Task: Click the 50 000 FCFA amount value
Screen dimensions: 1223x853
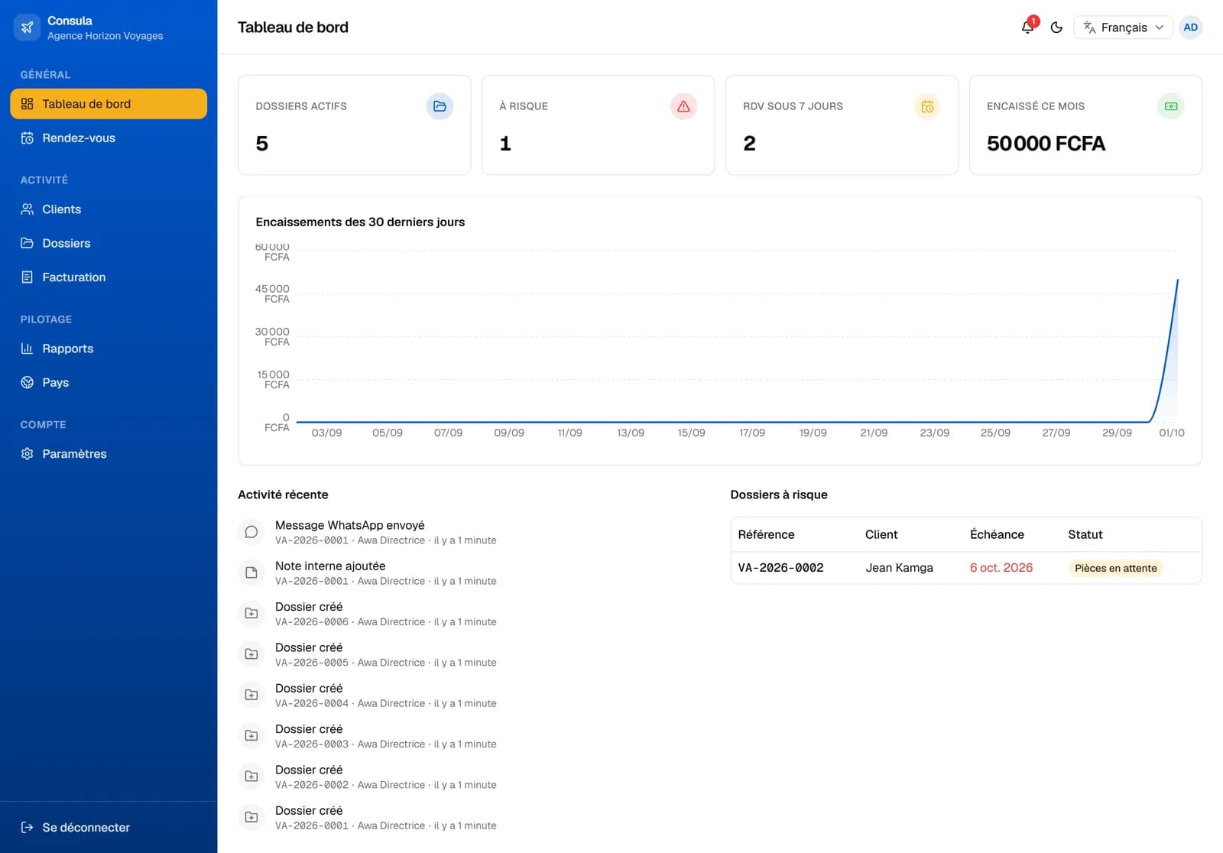Action: [1046, 144]
